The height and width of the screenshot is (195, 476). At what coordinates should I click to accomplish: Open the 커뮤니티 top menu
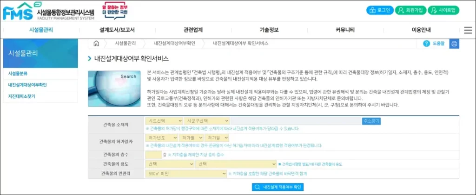tap(345, 30)
